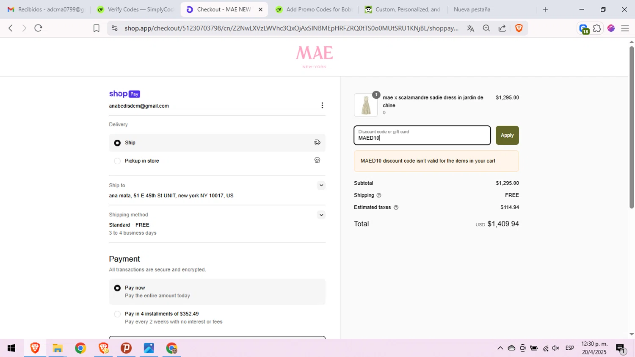Image resolution: width=635 pixels, height=357 pixels.
Task: Switch to Add Promo Codes for Bobb tab
Action: (x=314, y=9)
